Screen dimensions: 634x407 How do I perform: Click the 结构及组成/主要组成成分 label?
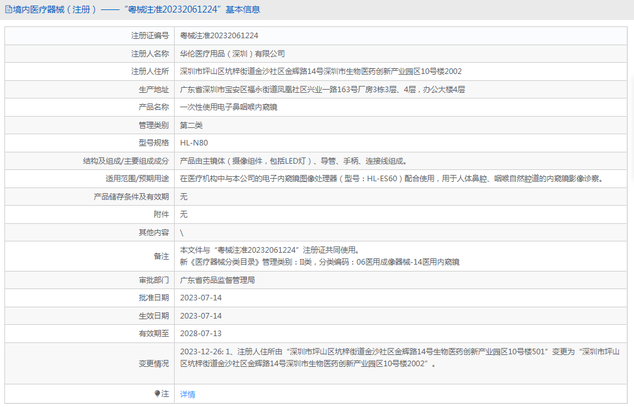click(x=126, y=161)
